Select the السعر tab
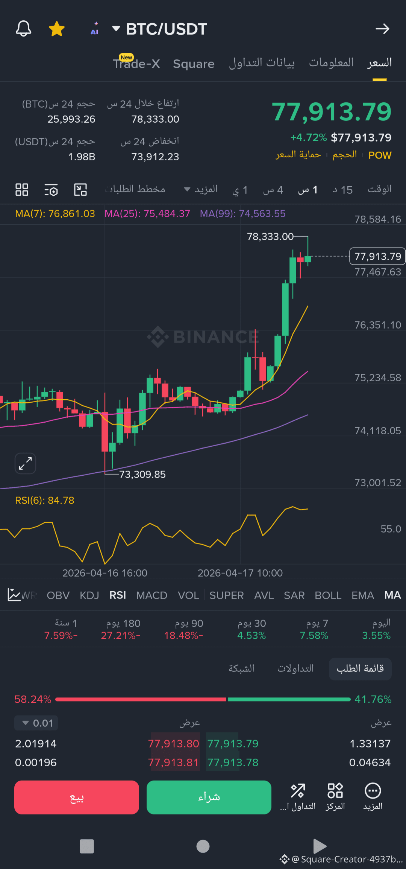This screenshot has width=406, height=869. pyautogui.click(x=380, y=62)
